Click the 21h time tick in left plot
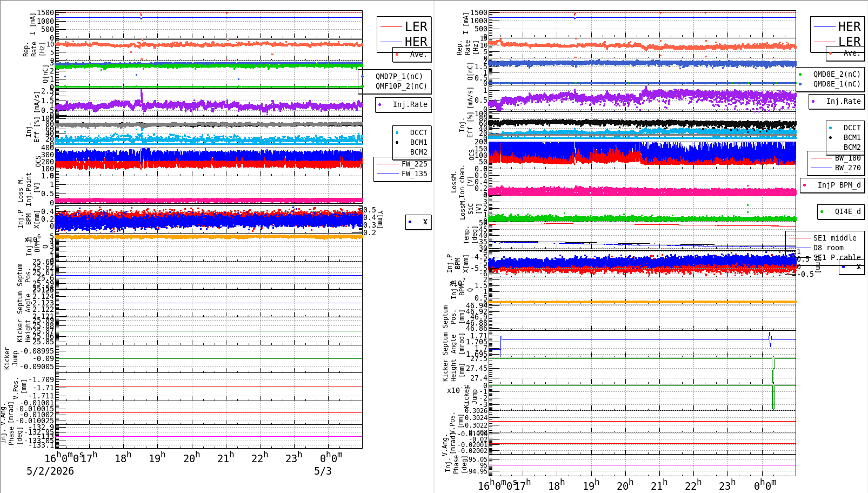This screenshot has height=493, width=868. tap(225, 457)
